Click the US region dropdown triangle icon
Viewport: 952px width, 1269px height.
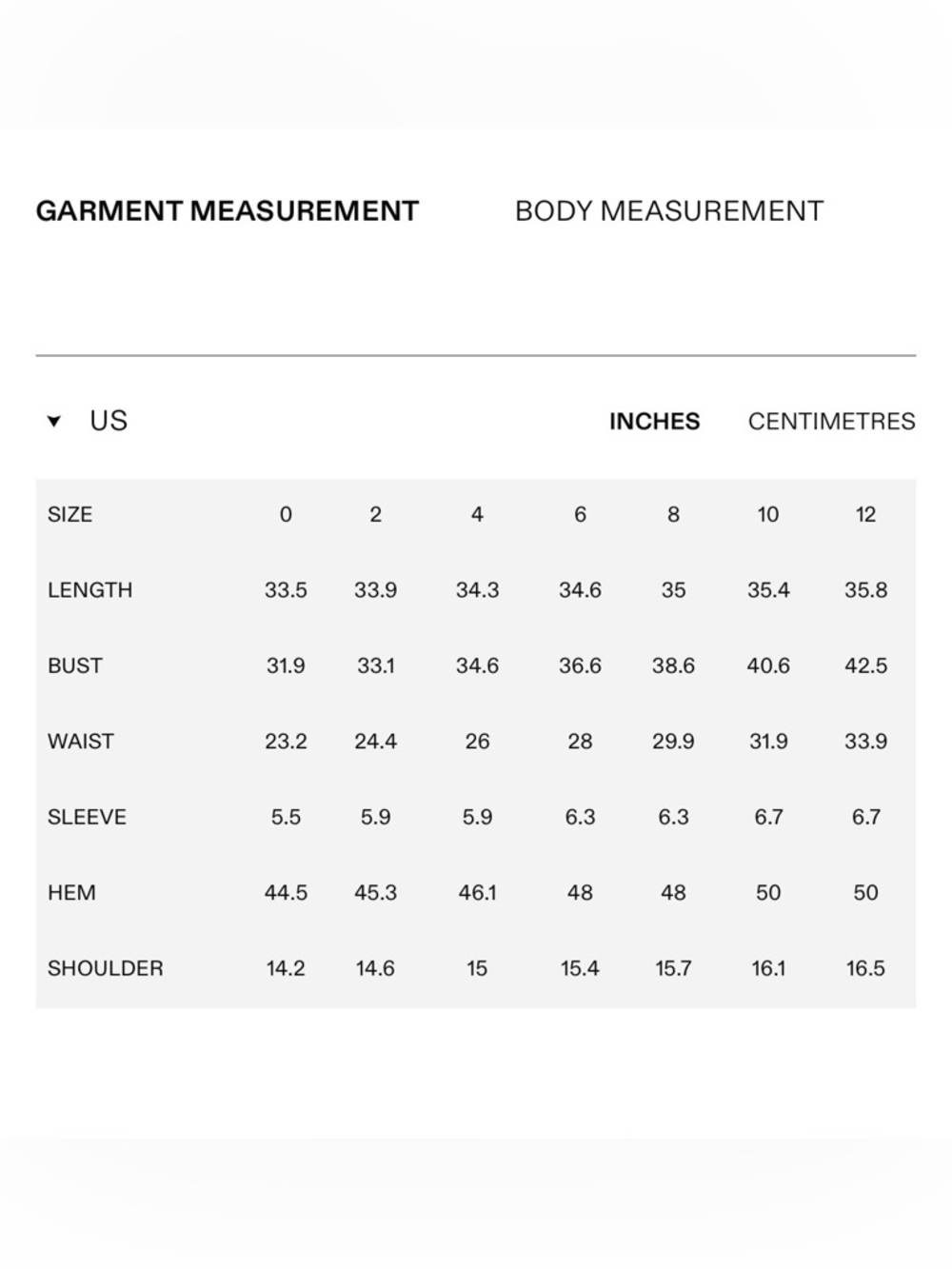54,422
